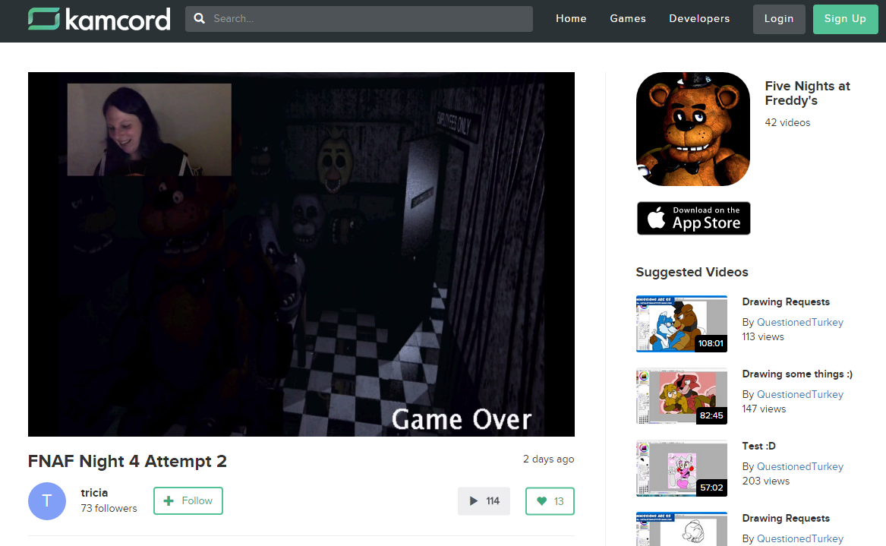The image size is (886, 546).
Task: Click the Download on the App Store badge
Action: pos(693,218)
